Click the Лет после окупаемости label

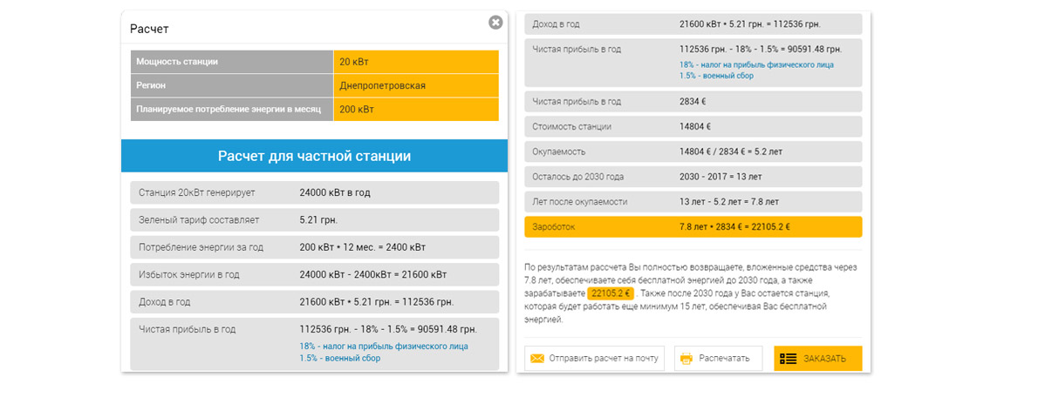coord(580,201)
